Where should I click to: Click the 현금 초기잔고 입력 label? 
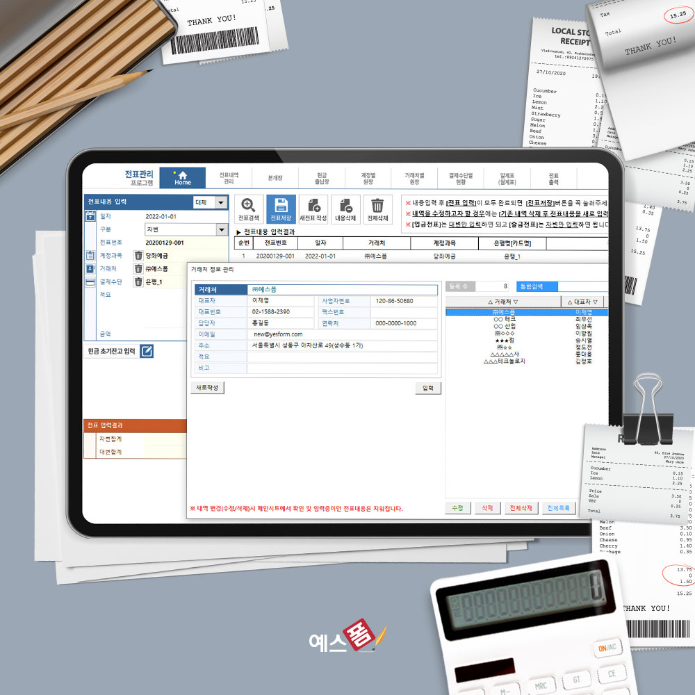(111, 351)
